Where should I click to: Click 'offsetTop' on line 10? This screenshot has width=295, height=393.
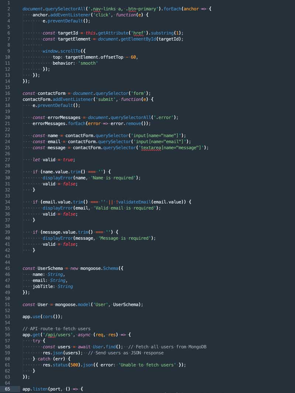tap(112, 57)
